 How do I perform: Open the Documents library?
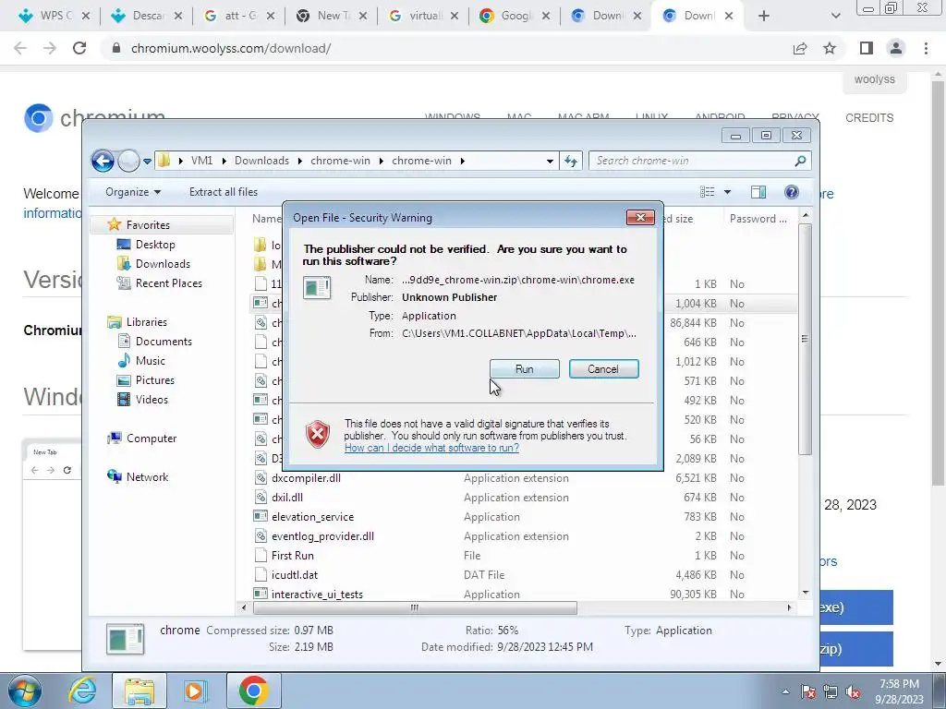164,342
